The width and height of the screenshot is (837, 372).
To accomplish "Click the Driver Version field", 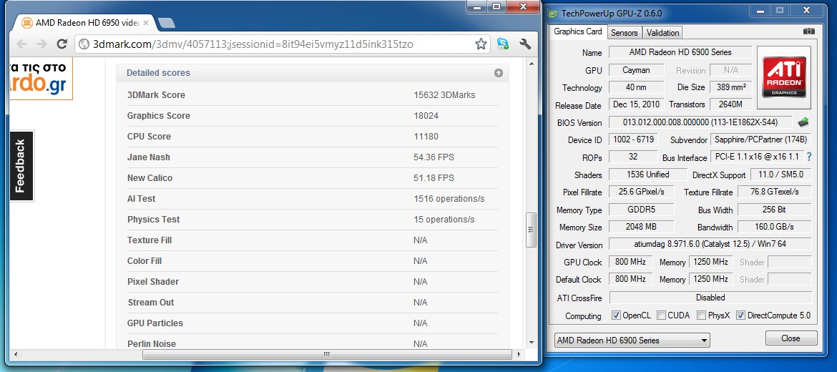I will point(710,245).
